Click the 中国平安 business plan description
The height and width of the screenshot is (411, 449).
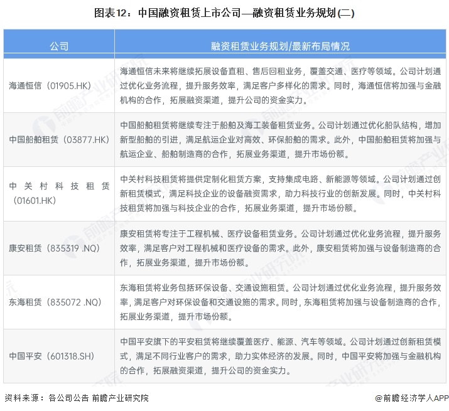point(280,356)
